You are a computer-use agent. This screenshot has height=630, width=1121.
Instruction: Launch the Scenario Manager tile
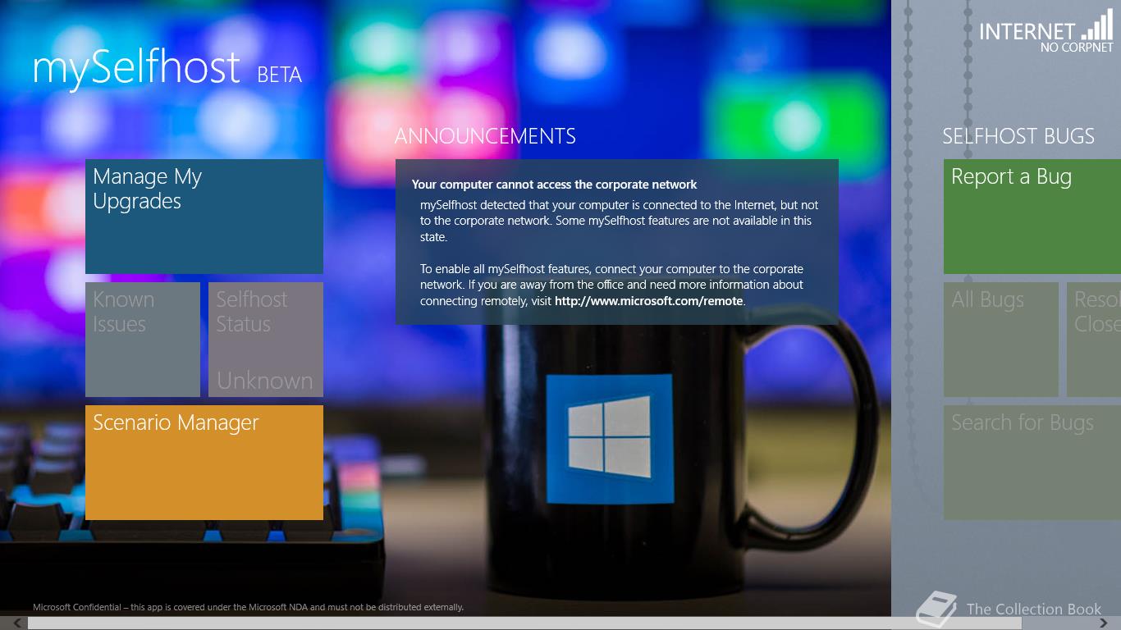204,463
